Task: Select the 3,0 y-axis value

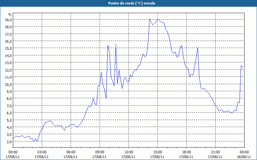Action: pyautogui.click(x=9, y=134)
